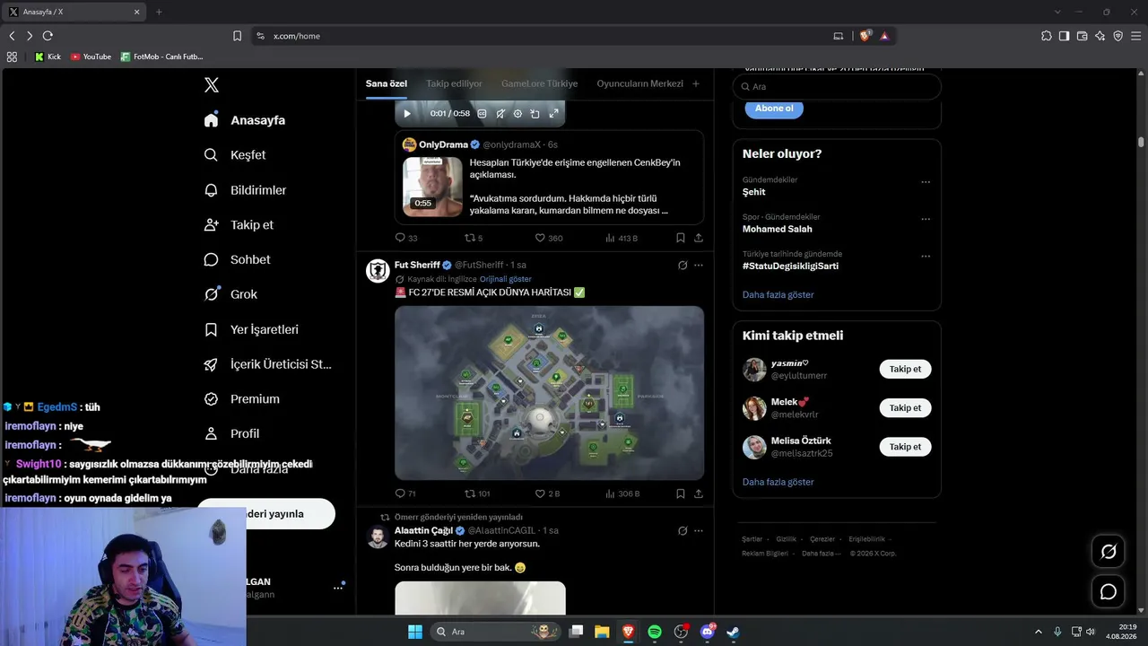Ask Grok about Fut Sheriff's post
The width and height of the screenshot is (1148, 646).
coord(683,266)
